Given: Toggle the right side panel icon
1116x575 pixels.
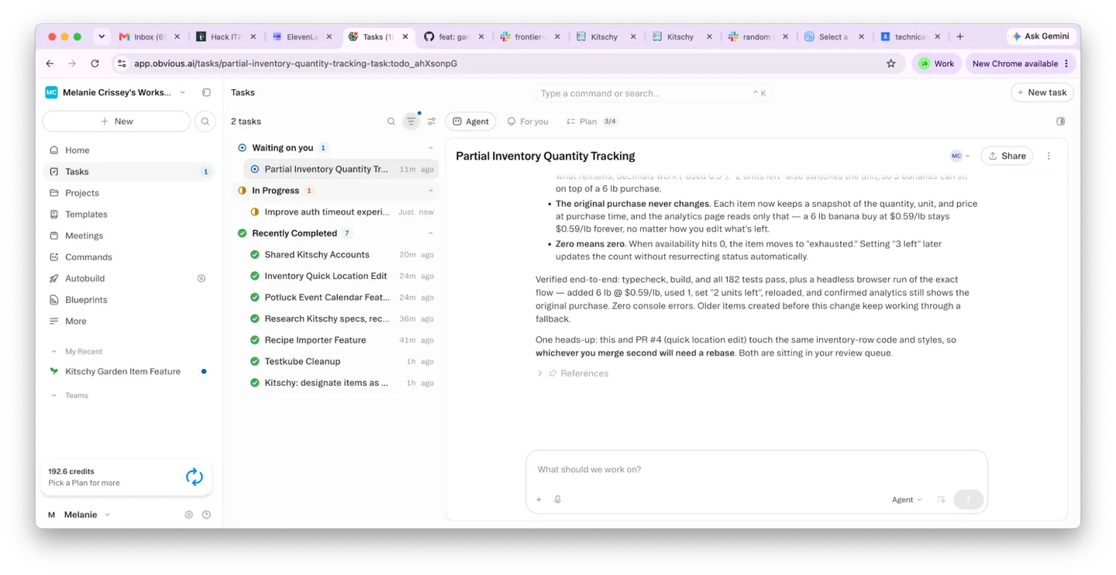Looking at the screenshot, I should click(1061, 121).
